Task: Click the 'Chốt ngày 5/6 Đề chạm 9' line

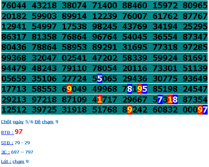Action: (x=30, y=122)
